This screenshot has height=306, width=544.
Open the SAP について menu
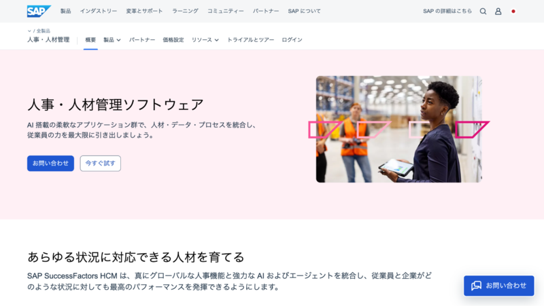coord(304,11)
